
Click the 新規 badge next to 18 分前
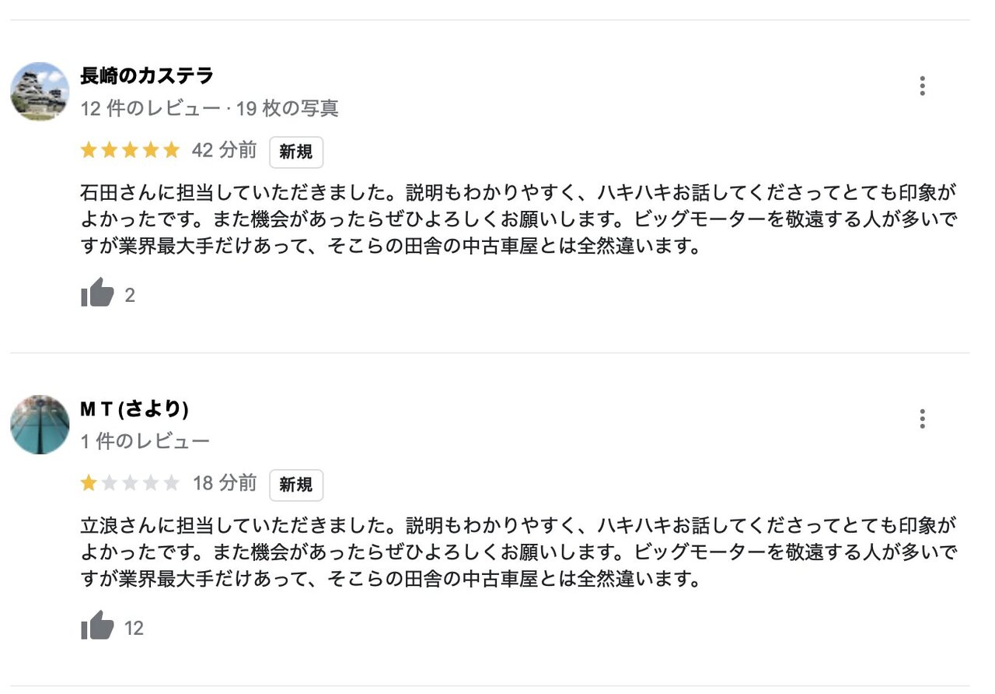pos(296,485)
